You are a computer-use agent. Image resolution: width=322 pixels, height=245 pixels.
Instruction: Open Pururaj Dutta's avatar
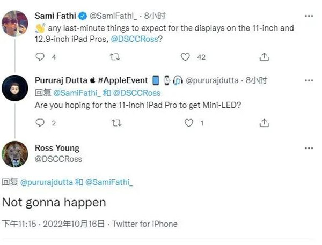pyautogui.click(x=14, y=88)
